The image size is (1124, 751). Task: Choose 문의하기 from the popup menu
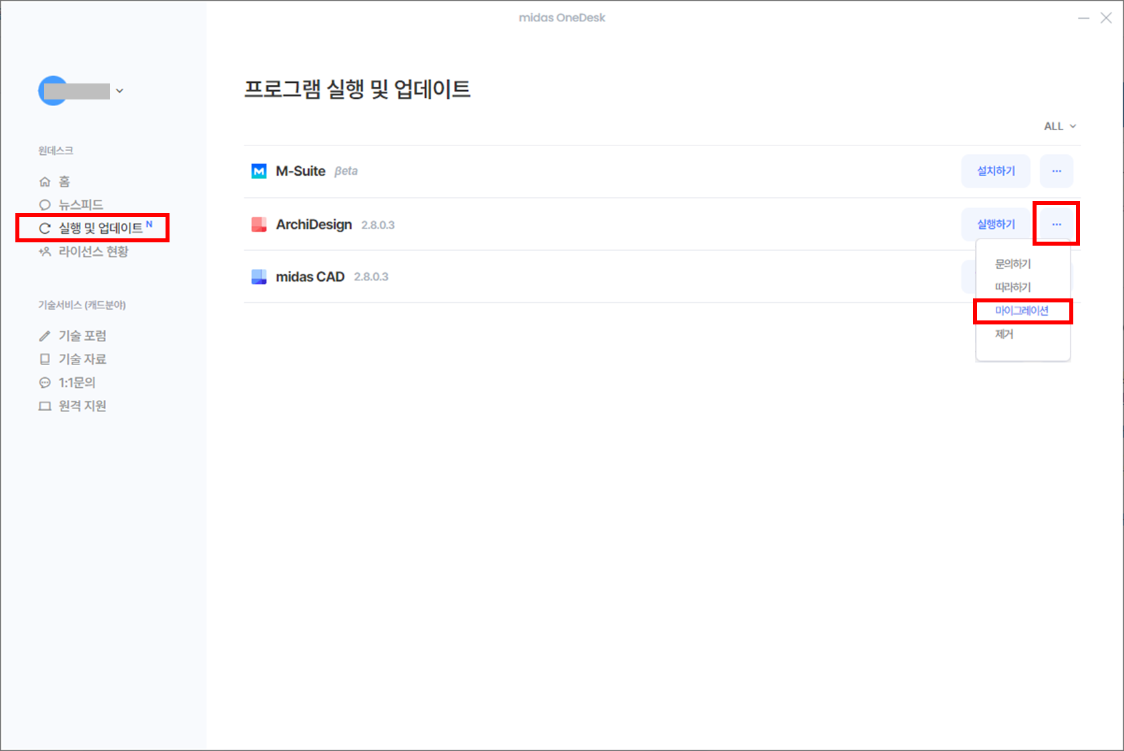coord(1013,264)
